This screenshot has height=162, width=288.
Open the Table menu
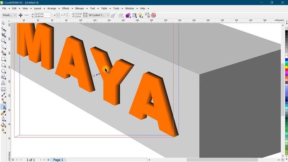(x=104, y=9)
